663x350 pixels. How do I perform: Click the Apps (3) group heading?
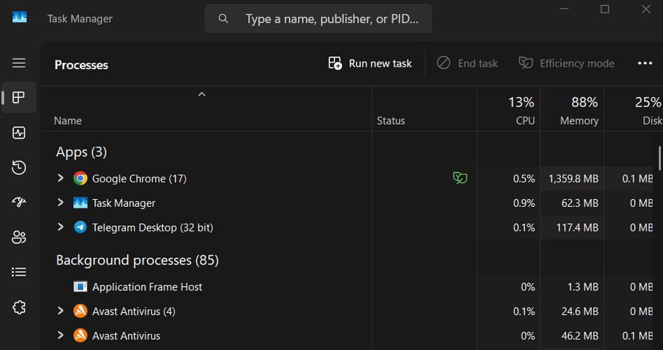pos(81,152)
